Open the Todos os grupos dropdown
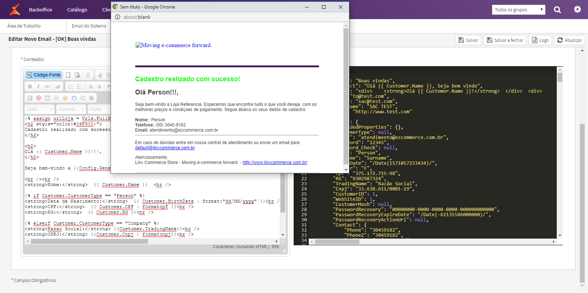Viewport: 588px width, 293px height. pyautogui.click(x=519, y=10)
